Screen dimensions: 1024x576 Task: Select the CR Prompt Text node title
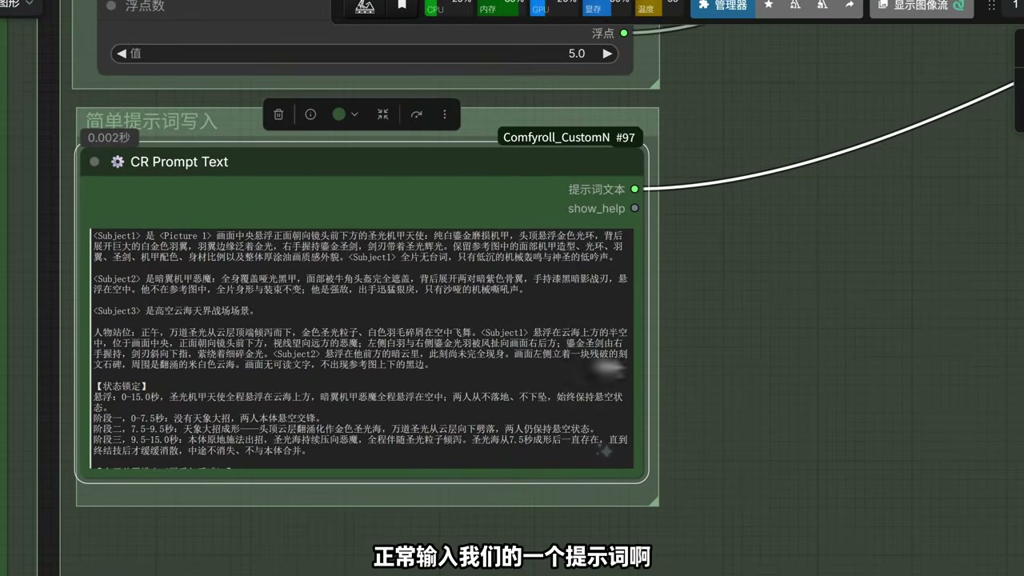(179, 162)
